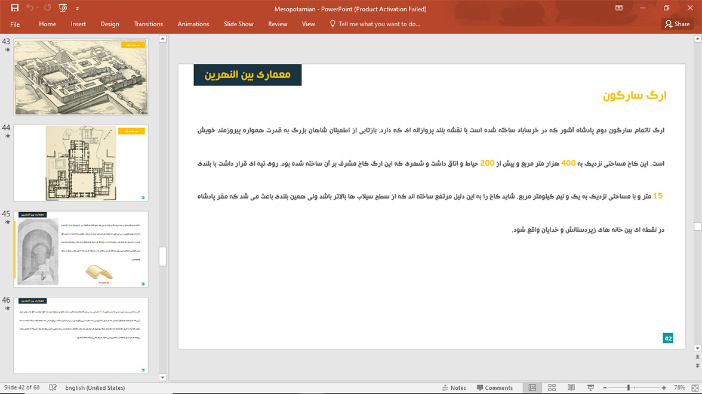This screenshot has width=702, height=394.
Task: Undo the last action
Action: (x=30, y=8)
